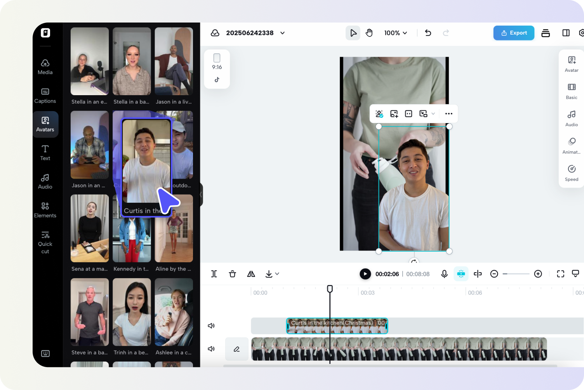The height and width of the screenshot is (390, 584).
Task: Select the Curtis in the kitchen clip
Action: pos(337,326)
